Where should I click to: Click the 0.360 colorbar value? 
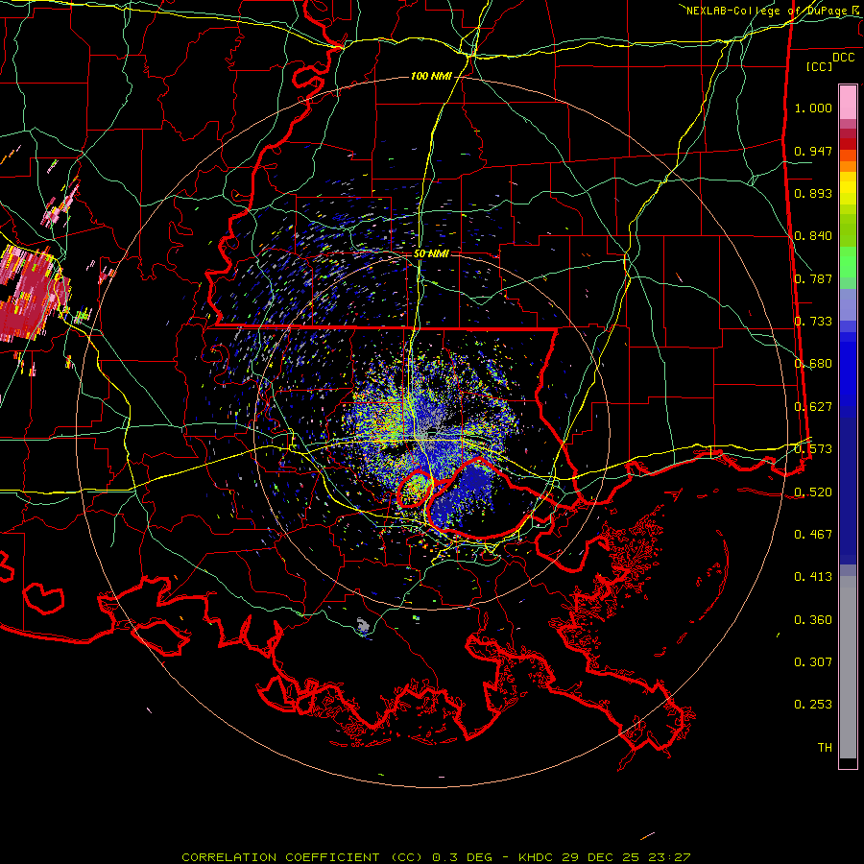pyautogui.click(x=813, y=620)
